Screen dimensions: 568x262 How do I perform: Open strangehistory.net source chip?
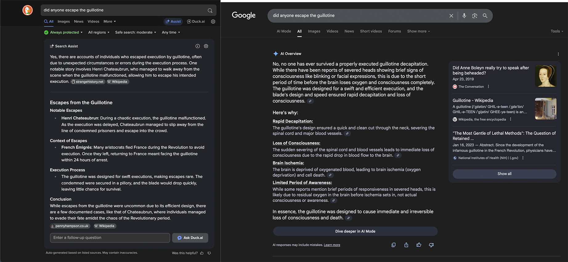[x=87, y=82]
